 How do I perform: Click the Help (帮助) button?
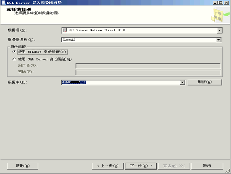pos(23,166)
